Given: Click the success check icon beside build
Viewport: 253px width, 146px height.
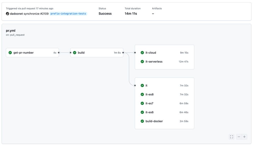Looking at the screenshot, I should click(x=75, y=53).
